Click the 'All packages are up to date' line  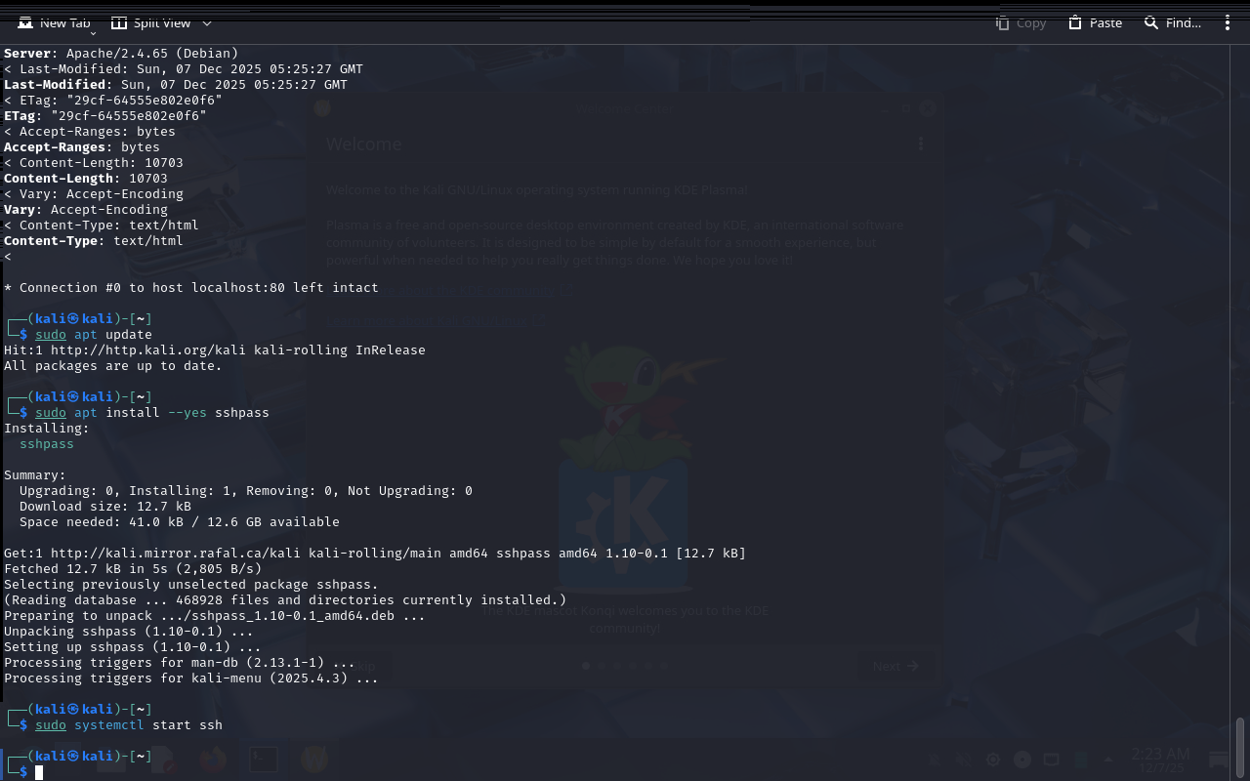113,366
